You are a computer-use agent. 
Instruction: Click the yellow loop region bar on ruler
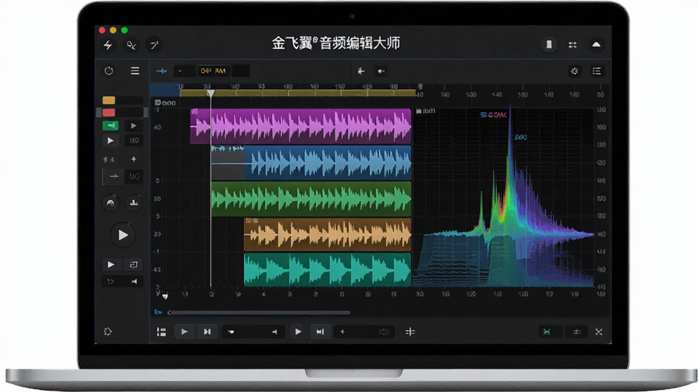click(297, 93)
